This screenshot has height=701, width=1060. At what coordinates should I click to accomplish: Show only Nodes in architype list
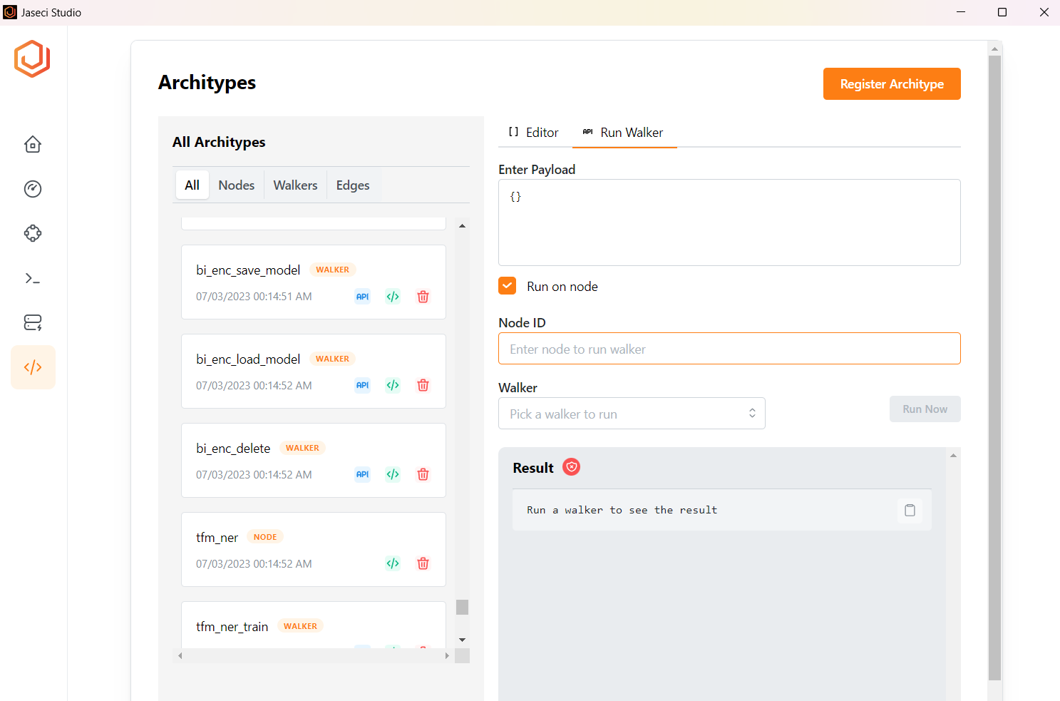[x=236, y=185]
